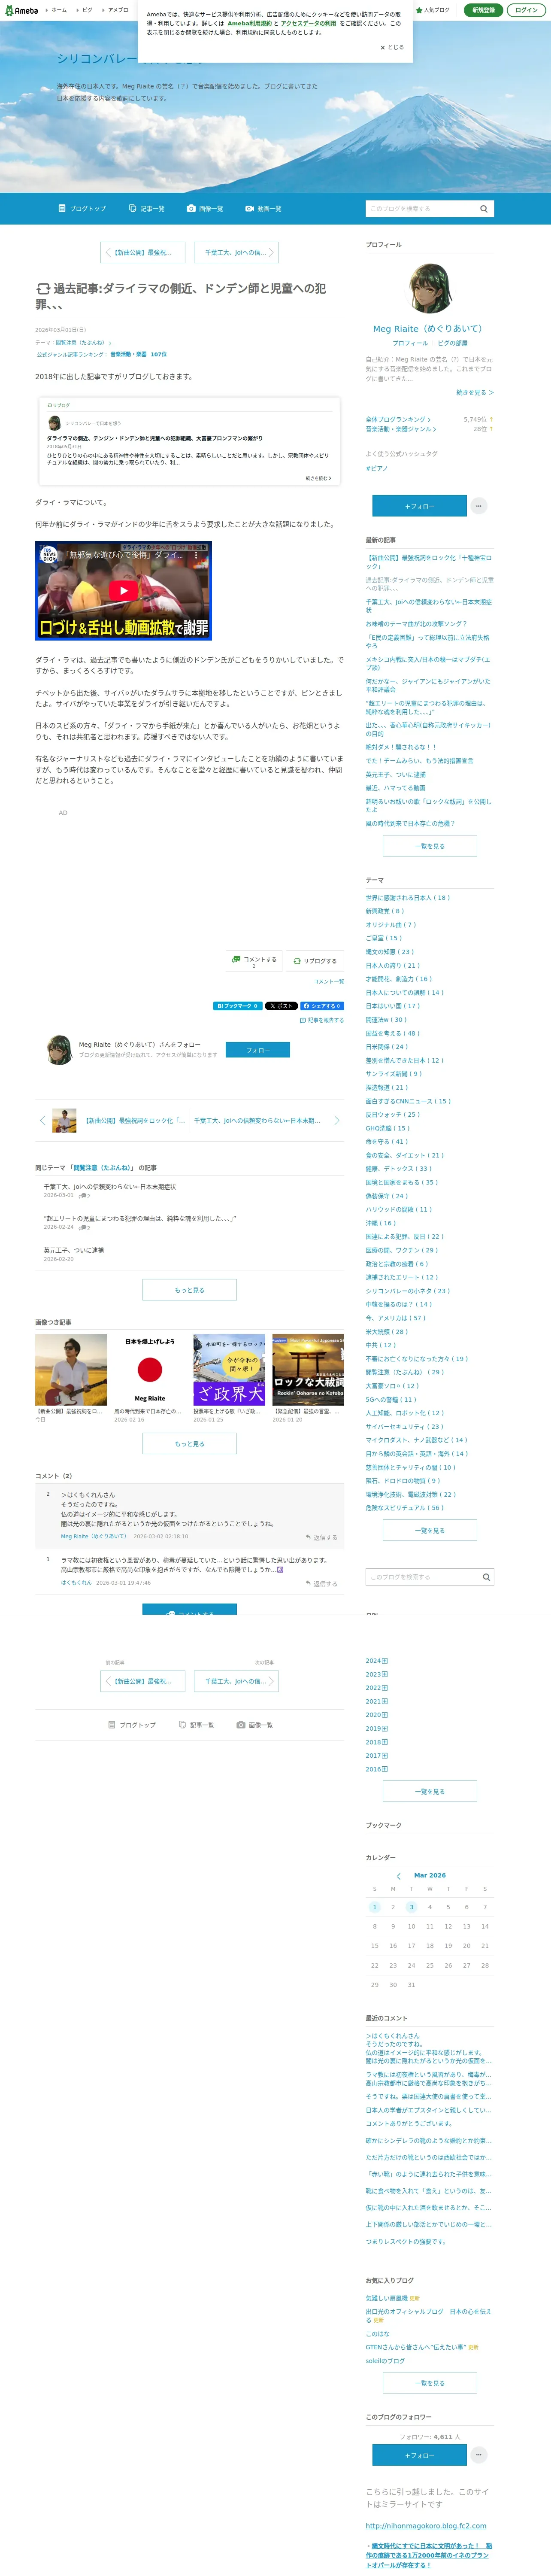Screen dimensions: 551x2576
Task: Click コメントする button with speech bubble icon
Action: coord(254,961)
